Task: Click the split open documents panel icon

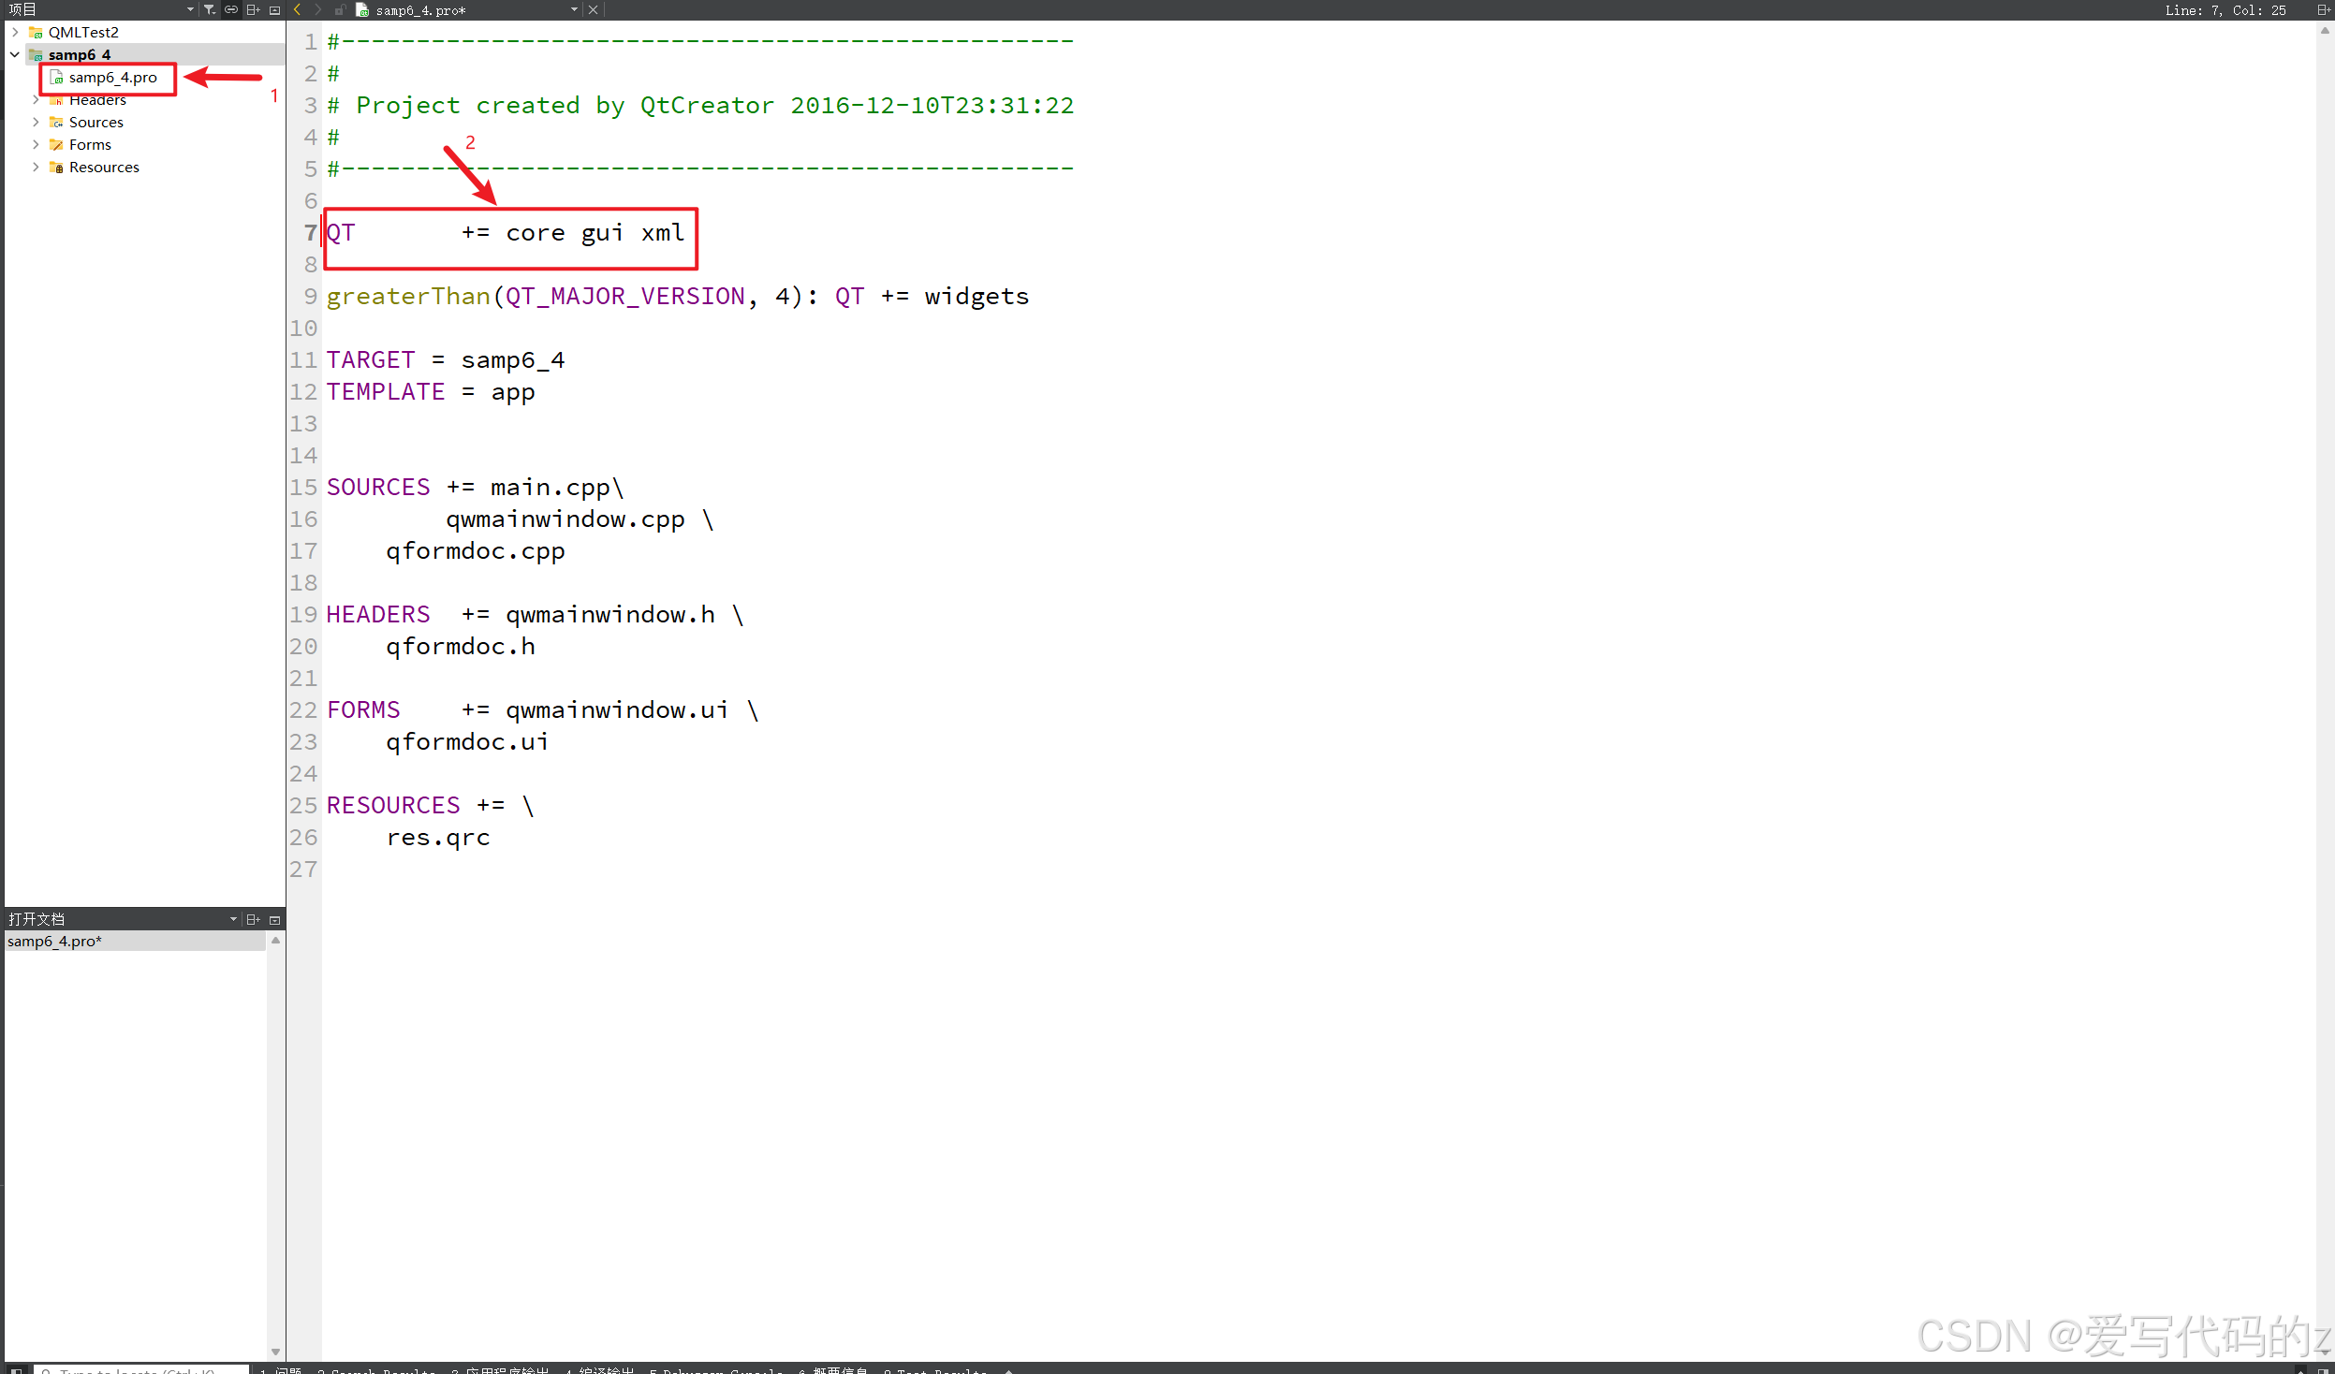Action: [x=253, y=919]
